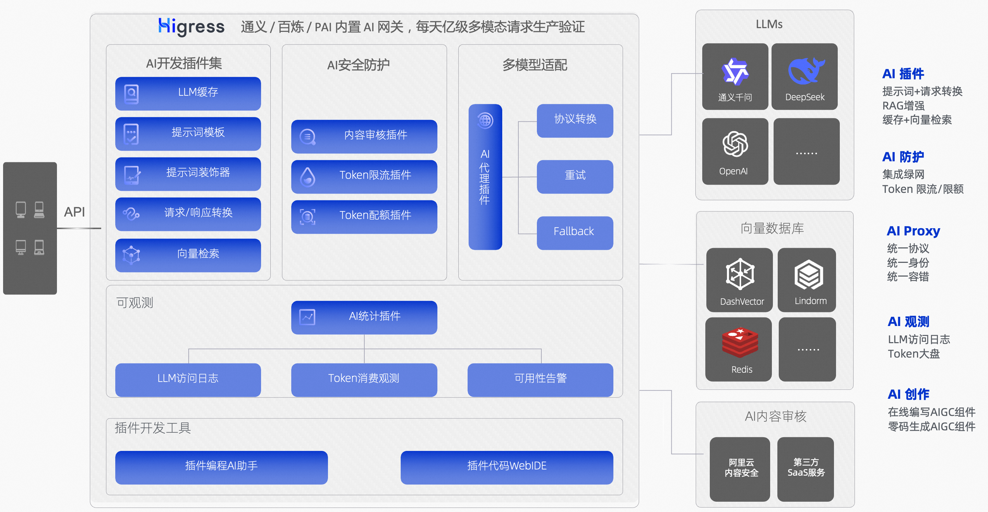
Task: Click the 通义千问 logo tile
Action: pyautogui.click(x=735, y=77)
